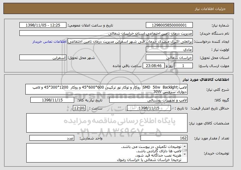Click the remaining time field 23:08:46
241x170 pixels.
[154, 66]
